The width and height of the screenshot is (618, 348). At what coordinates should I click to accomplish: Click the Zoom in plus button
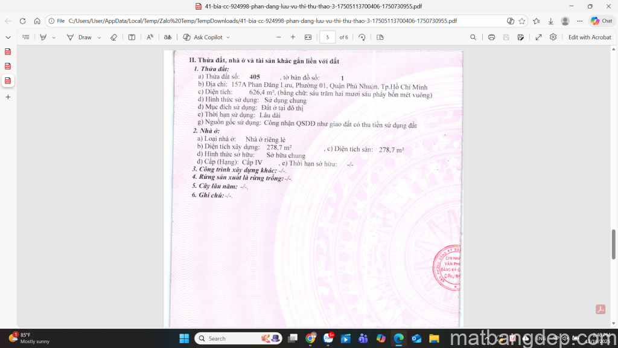[x=293, y=37]
